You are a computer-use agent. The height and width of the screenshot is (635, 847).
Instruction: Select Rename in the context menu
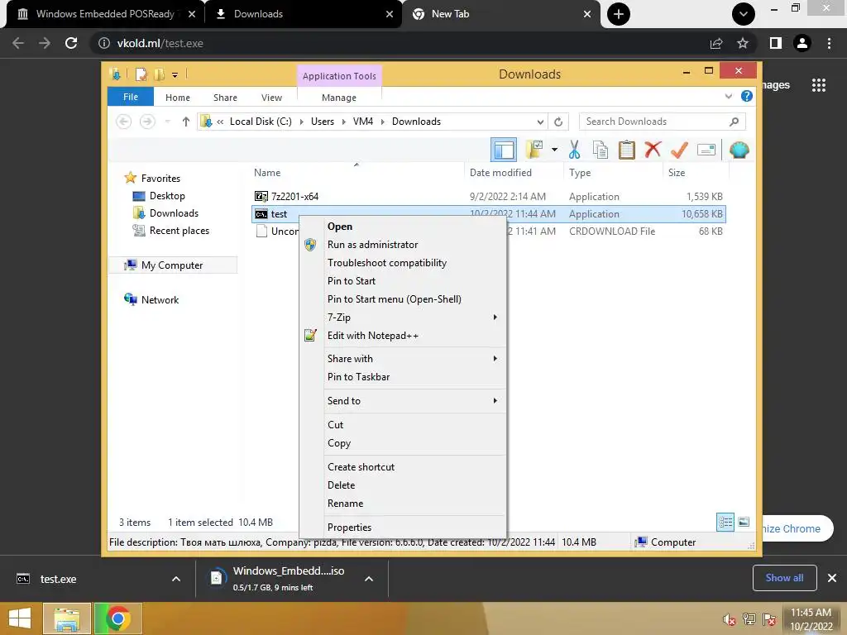click(403, 504)
